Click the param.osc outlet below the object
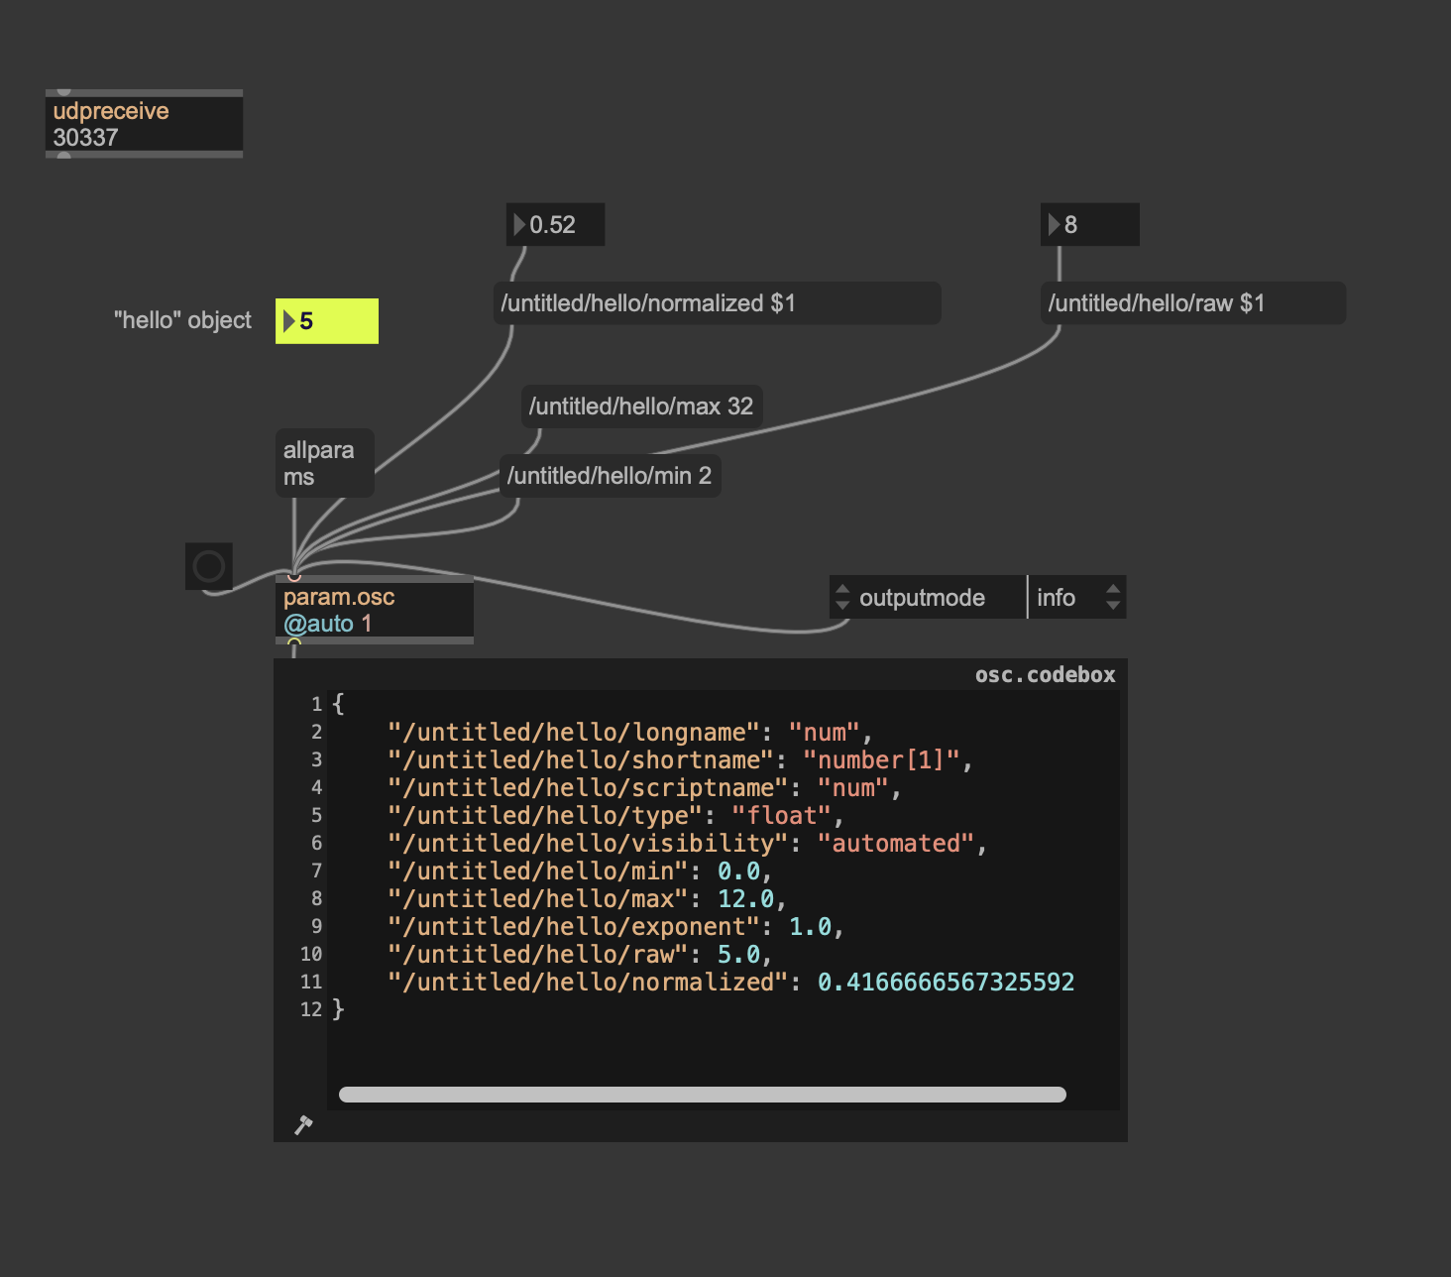 tap(294, 642)
